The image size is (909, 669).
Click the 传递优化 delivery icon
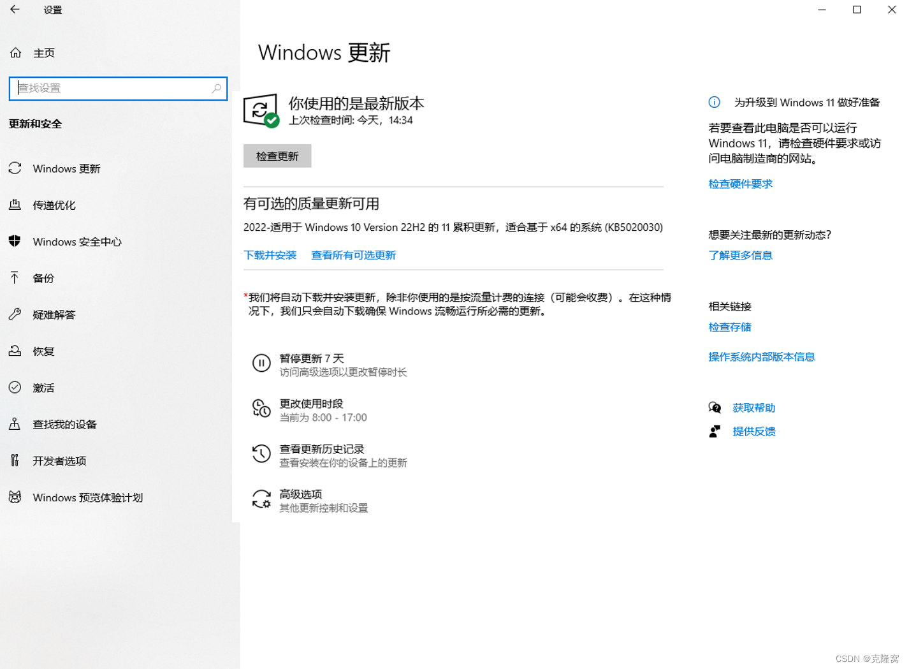(x=15, y=205)
